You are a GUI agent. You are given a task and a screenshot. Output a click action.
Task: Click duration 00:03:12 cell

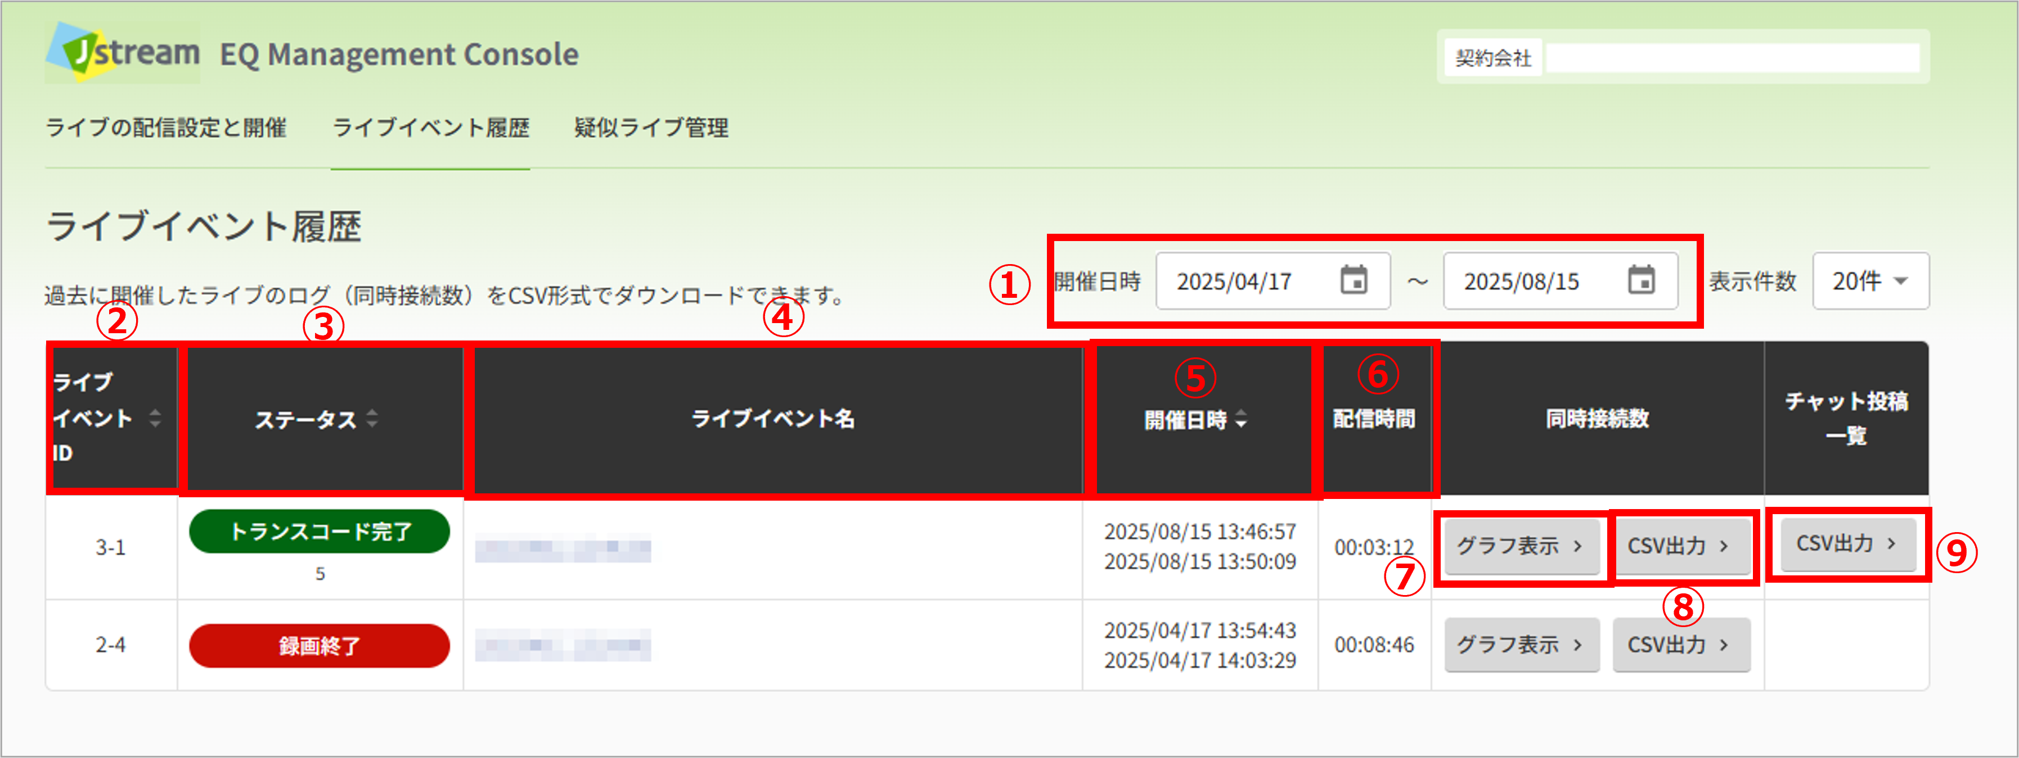tap(1374, 547)
